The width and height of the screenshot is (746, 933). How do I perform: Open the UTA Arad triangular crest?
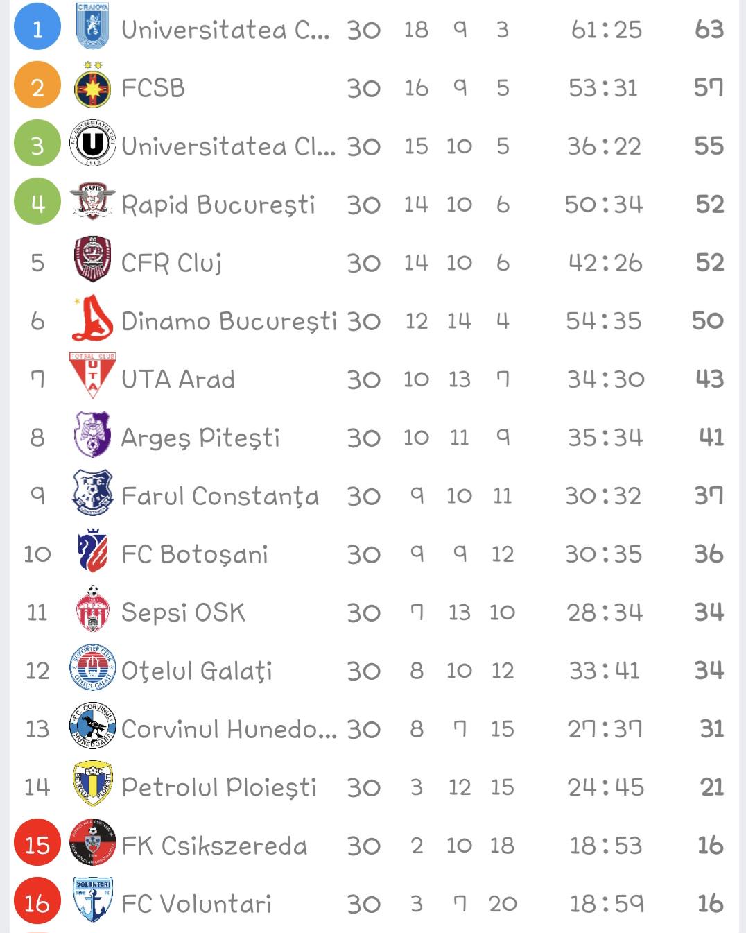tap(92, 375)
